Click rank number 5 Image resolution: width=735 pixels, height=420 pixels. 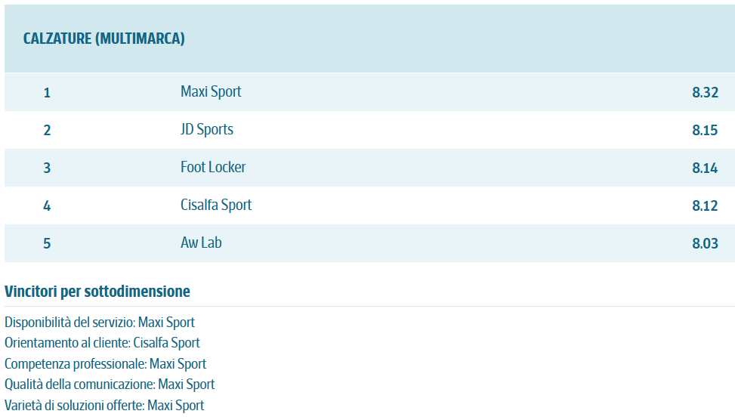47,243
